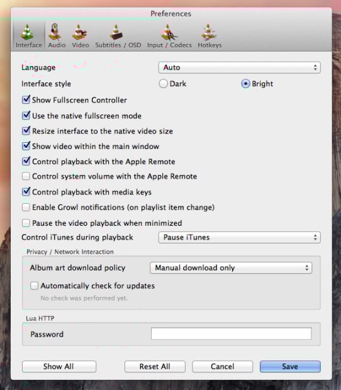Viewport: 341px width, 390px height.
Task: Enable Growl notifications checkbox
Action: click(26, 207)
